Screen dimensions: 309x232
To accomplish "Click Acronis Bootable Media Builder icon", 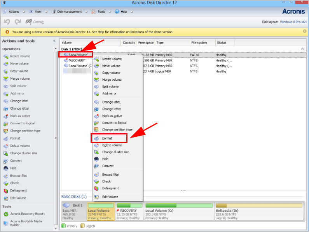I will [x=6, y=223].
